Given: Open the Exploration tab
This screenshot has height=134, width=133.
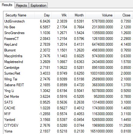Looking at the screenshot, I should (x=38, y=5).
